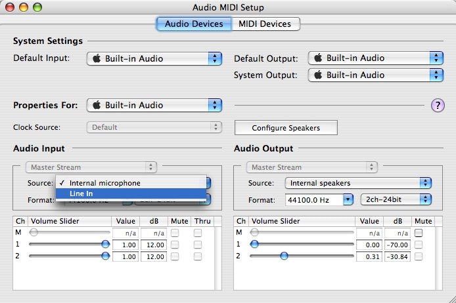Enable Thru for input channel 1
The image size is (456, 303).
pyautogui.click(x=198, y=245)
